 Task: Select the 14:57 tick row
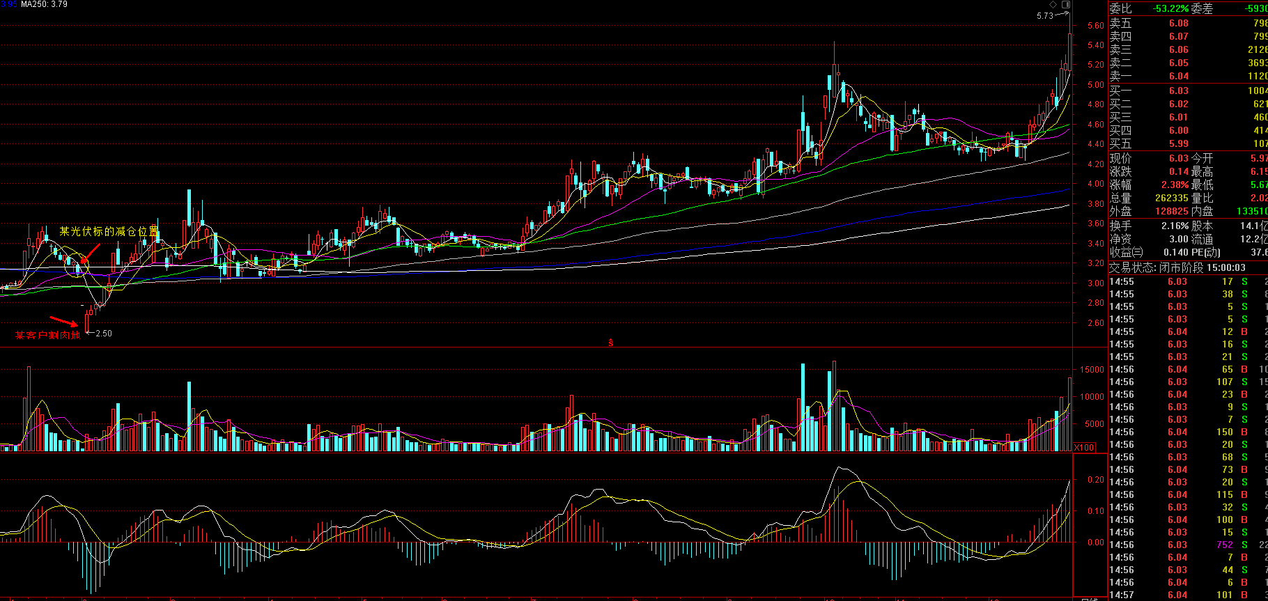point(1189,595)
